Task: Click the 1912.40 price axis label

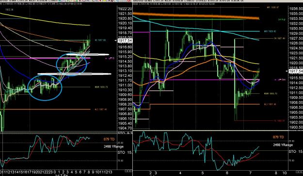Action: [x=125, y=75]
